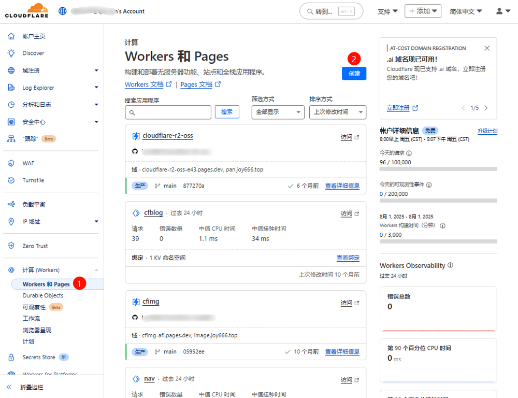
Task: Open the WAF sidebar item
Action: click(x=28, y=163)
